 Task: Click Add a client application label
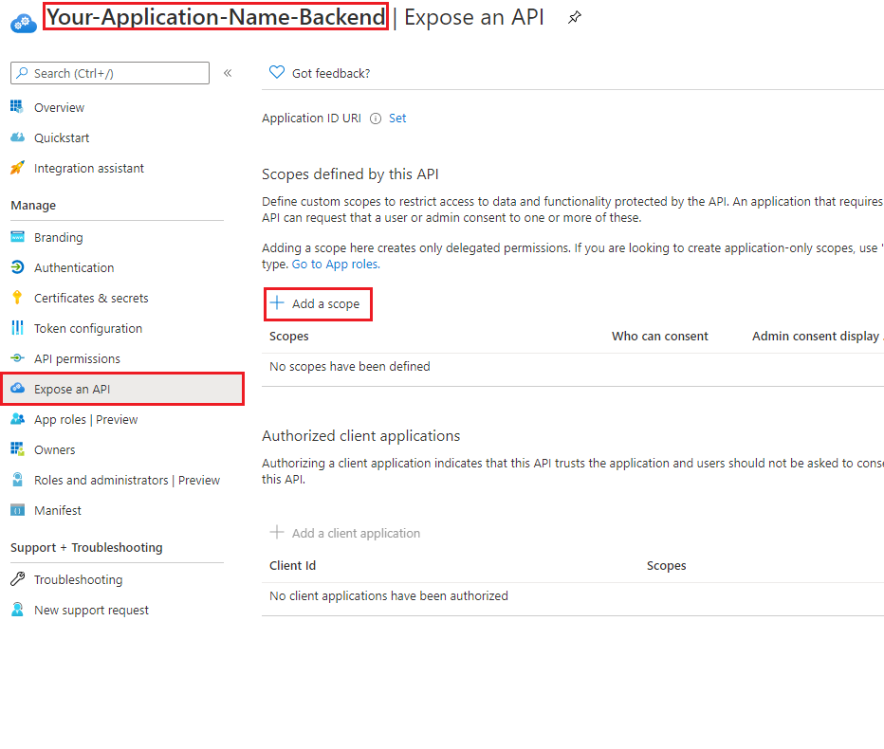pyautogui.click(x=356, y=534)
